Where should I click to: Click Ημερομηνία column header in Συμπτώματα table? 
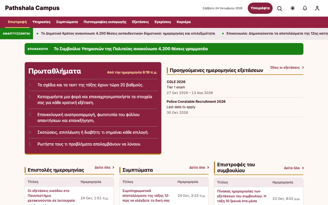tap(188, 182)
